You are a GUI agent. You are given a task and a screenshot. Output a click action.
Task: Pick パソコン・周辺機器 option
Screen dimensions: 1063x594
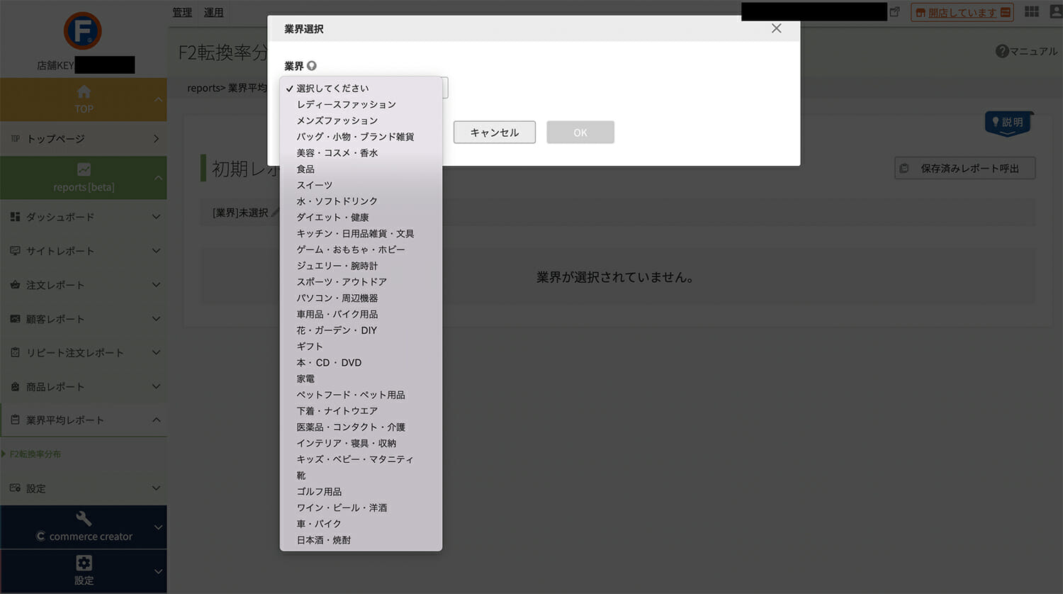[337, 298]
